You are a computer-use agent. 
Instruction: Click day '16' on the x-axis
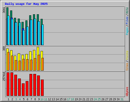tap(65, 99)
